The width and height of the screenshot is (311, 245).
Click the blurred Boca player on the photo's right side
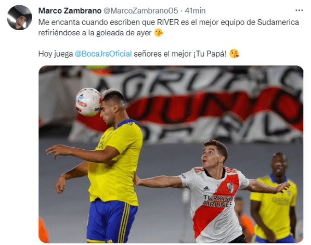275,197
